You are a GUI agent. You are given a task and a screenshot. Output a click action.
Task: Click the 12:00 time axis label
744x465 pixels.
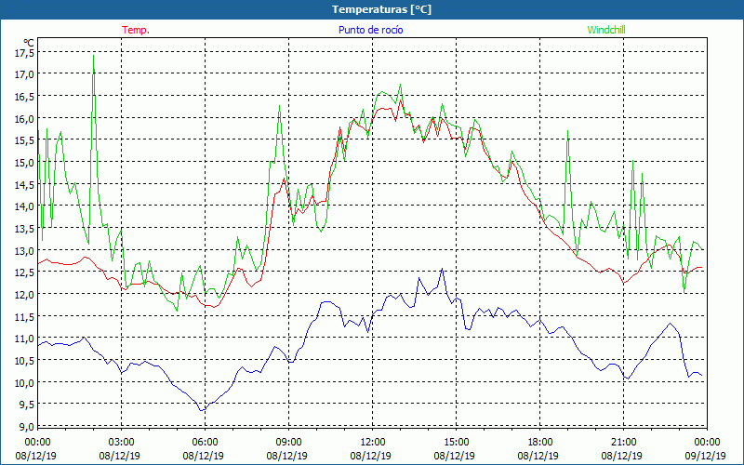click(x=373, y=443)
